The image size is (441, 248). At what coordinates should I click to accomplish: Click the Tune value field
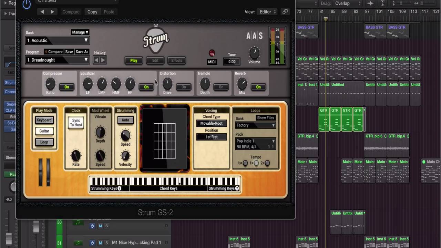[x=232, y=62]
